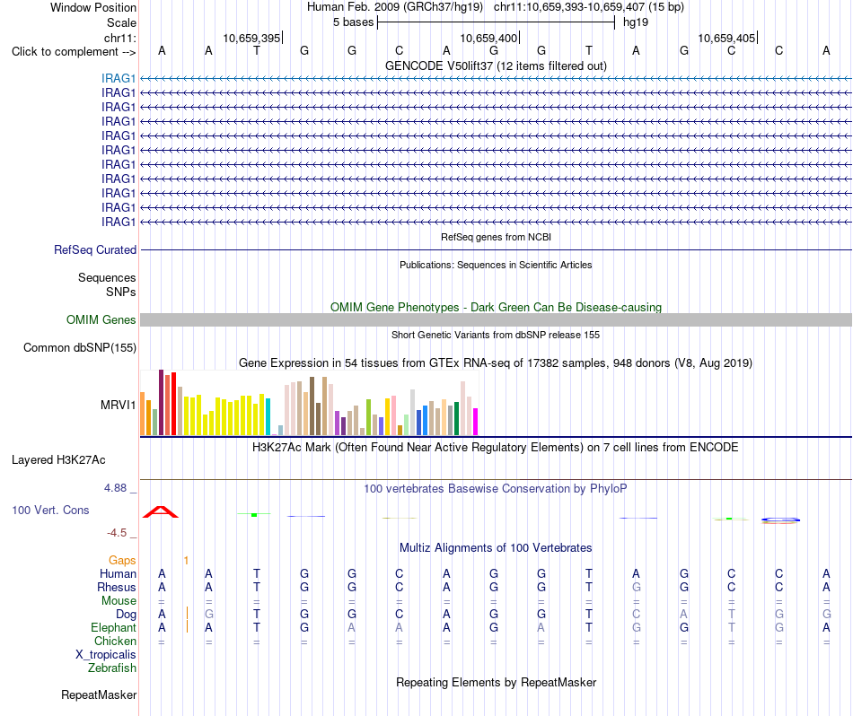Image resolution: width=853 pixels, height=716 pixels.
Task: Open '100 vertebrates Basewise Conservation by PhyloP' title
Action: click(x=496, y=489)
